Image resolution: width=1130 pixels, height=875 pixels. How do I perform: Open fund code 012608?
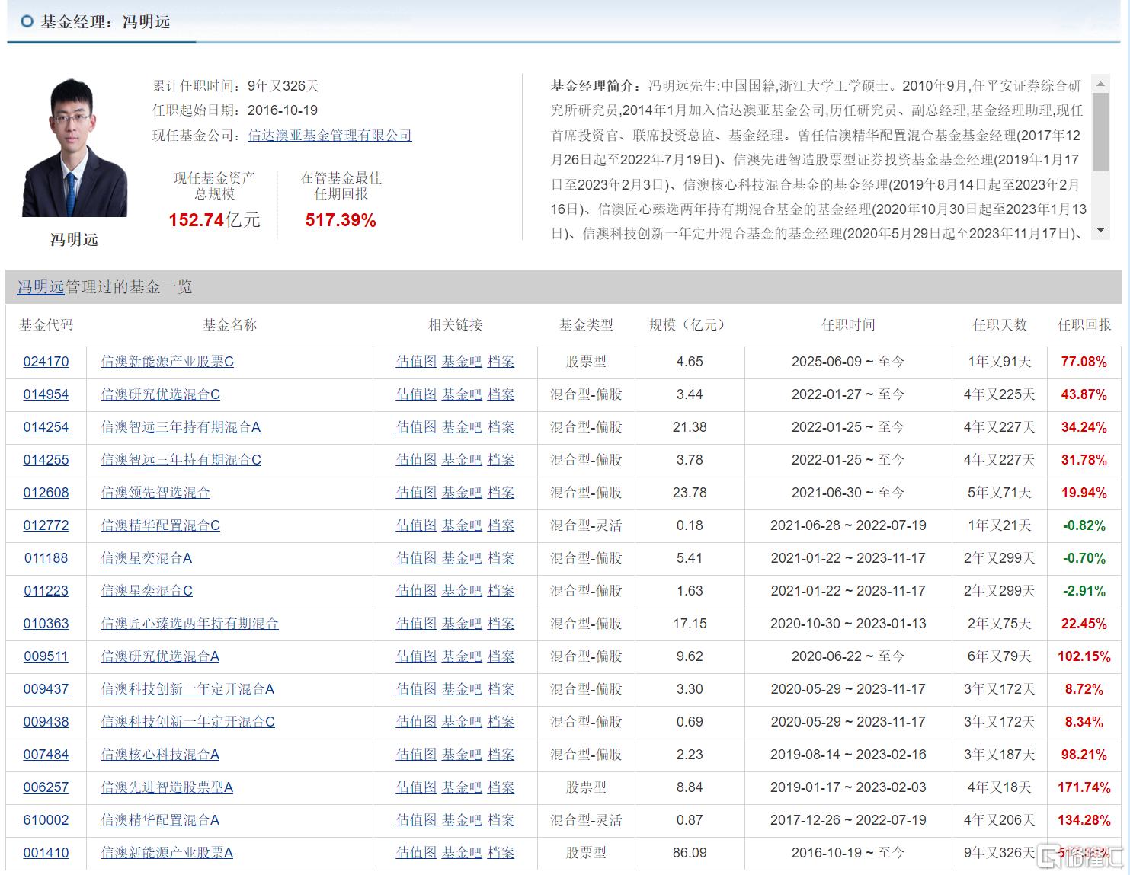pos(46,493)
